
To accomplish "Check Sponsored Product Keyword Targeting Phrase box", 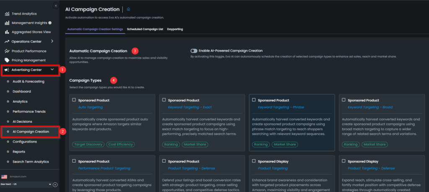I will click(253, 100).
